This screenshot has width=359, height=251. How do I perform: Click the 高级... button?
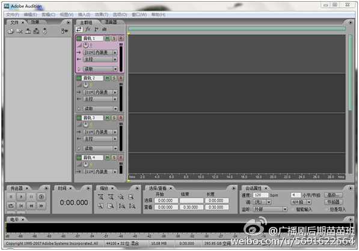[333, 195]
